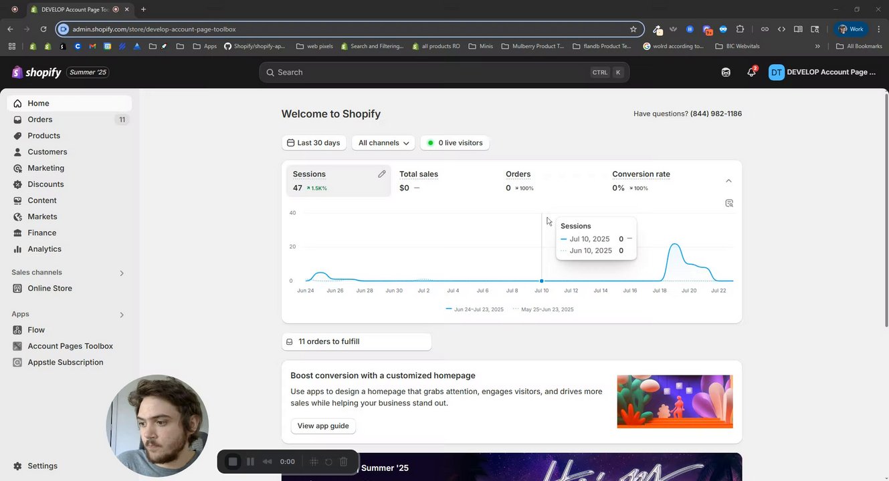
Task: Open the BIC Webvitals bookmark folder
Action: pos(738,46)
